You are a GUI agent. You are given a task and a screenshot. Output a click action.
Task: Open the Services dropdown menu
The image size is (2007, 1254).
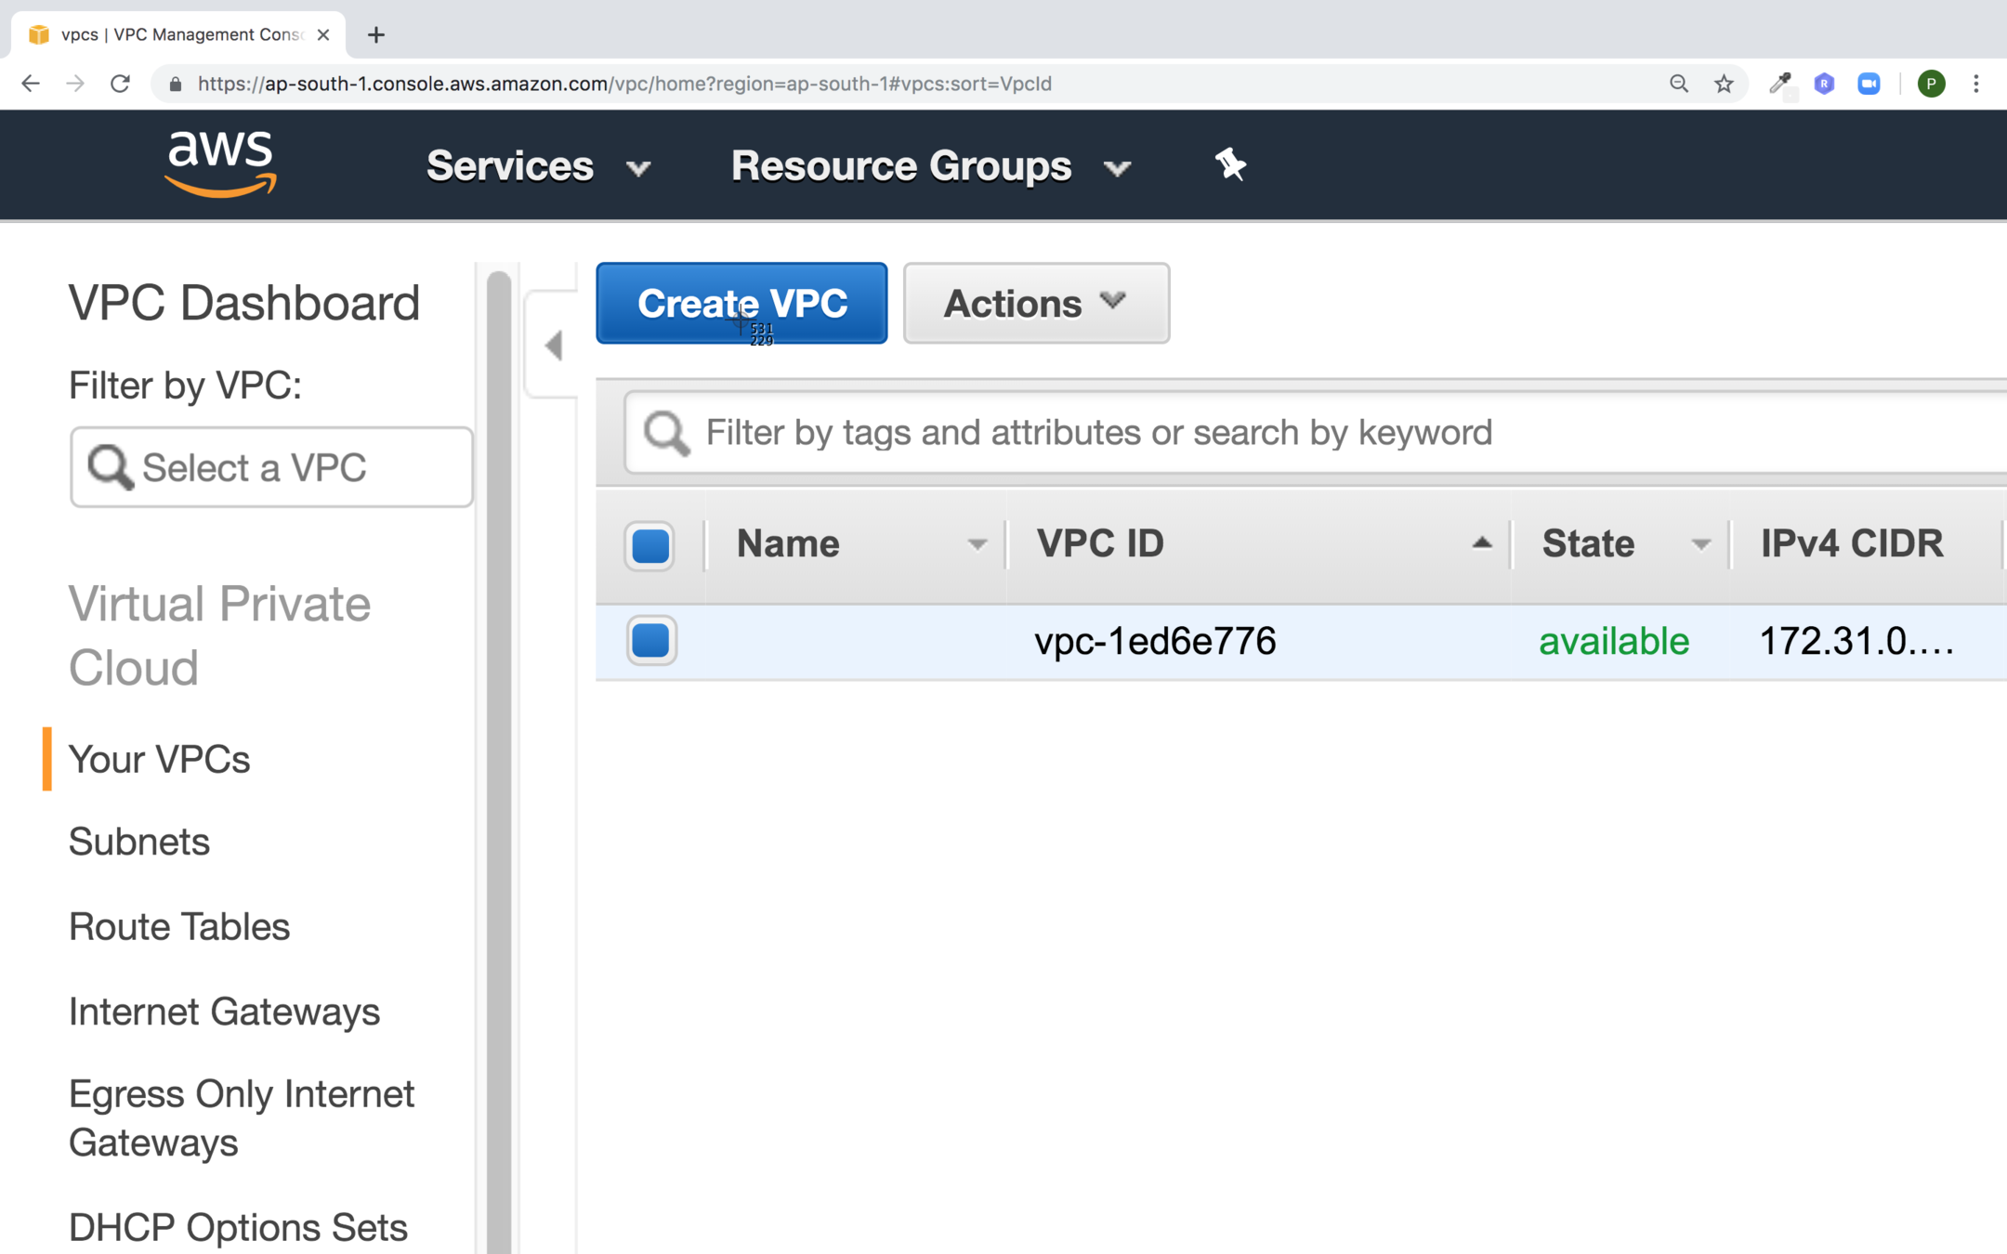click(538, 166)
